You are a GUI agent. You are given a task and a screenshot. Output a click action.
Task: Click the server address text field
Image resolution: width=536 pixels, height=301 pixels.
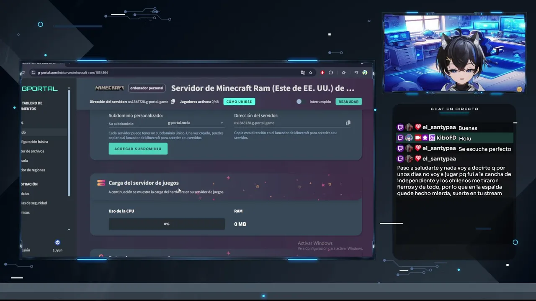pyautogui.click(x=289, y=123)
